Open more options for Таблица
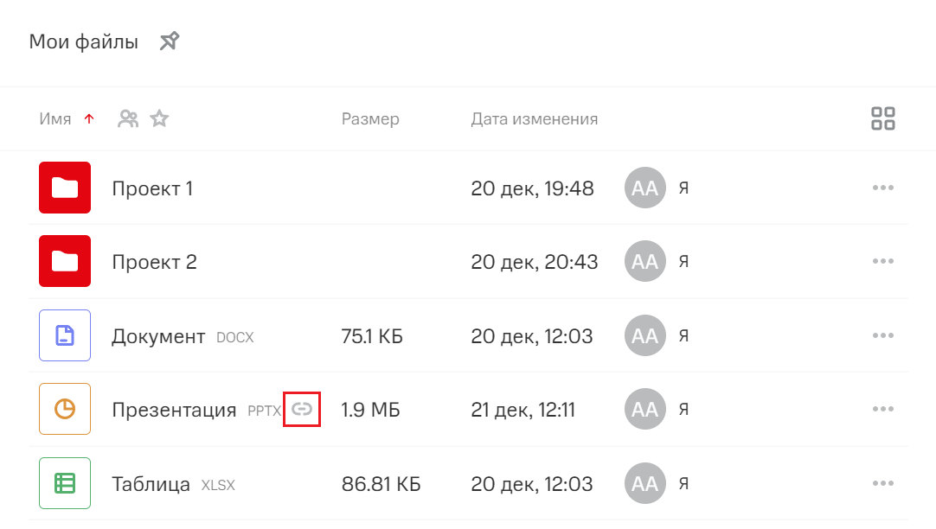The width and height of the screenshot is (936, 529). coord(882,483)
